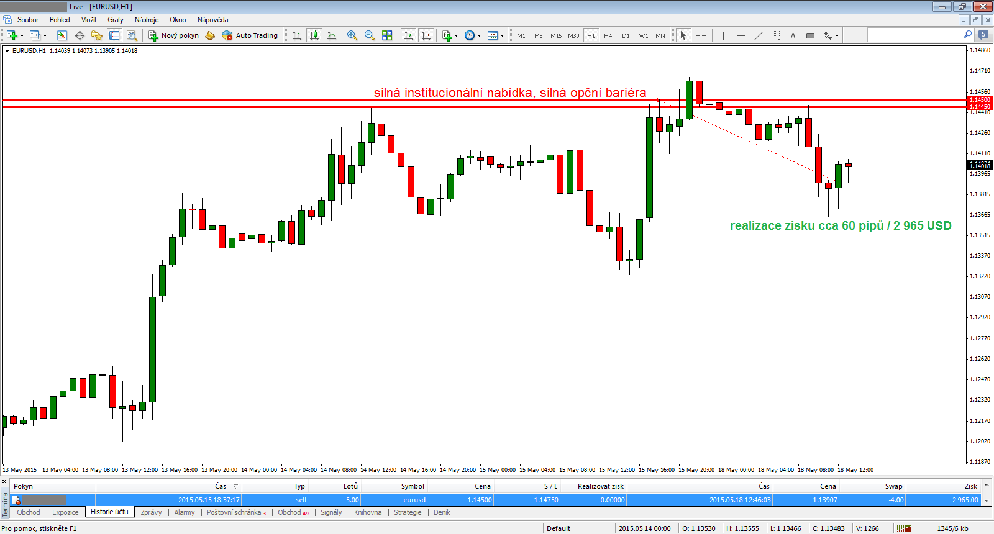Open the Soubor menu
994x534 pixels.
pyautogui.click(x=28, y=20)
